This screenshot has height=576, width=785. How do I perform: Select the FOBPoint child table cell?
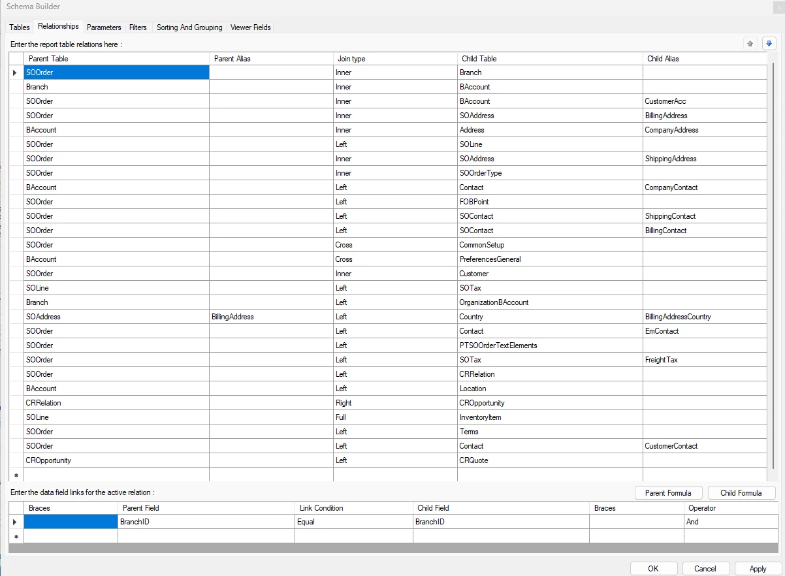click(550, 202)
